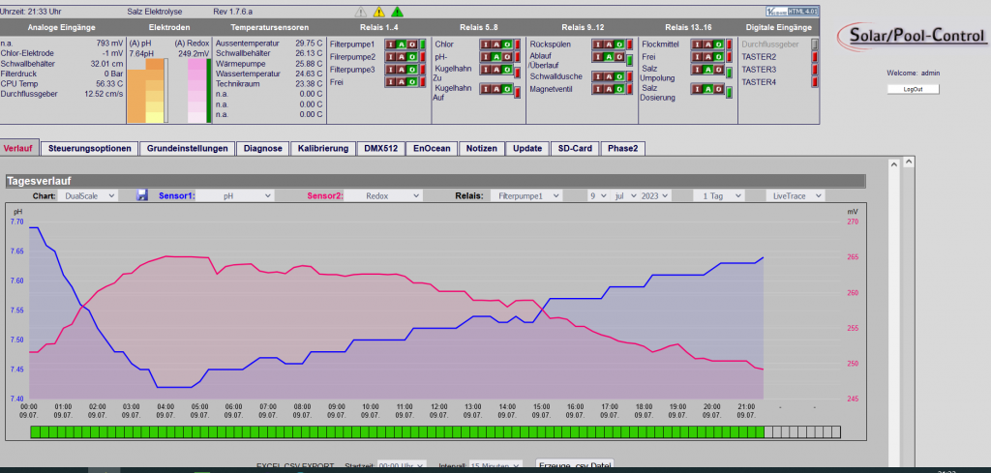Screen dimensions: 991x473
Task: Open the LiveTrace dropdown
Action: click(795, 195)
